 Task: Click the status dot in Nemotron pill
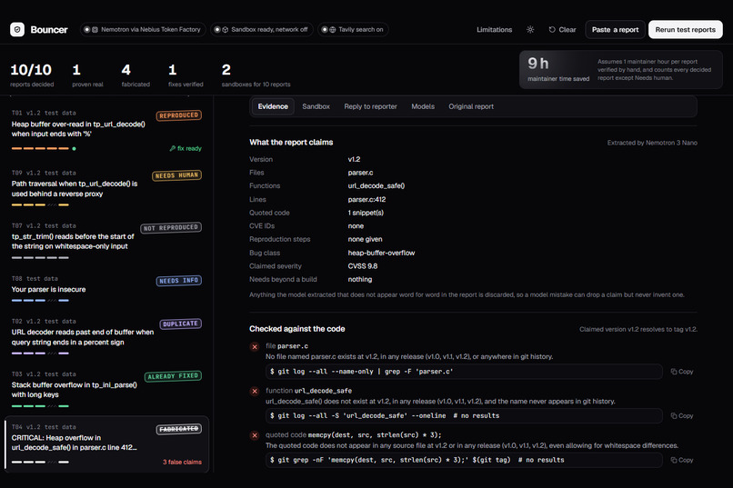[87, 29]
